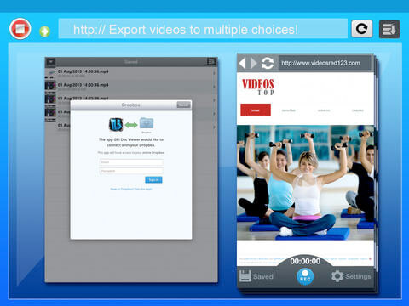Open the list options icon in Saved header

click(211, 61)
